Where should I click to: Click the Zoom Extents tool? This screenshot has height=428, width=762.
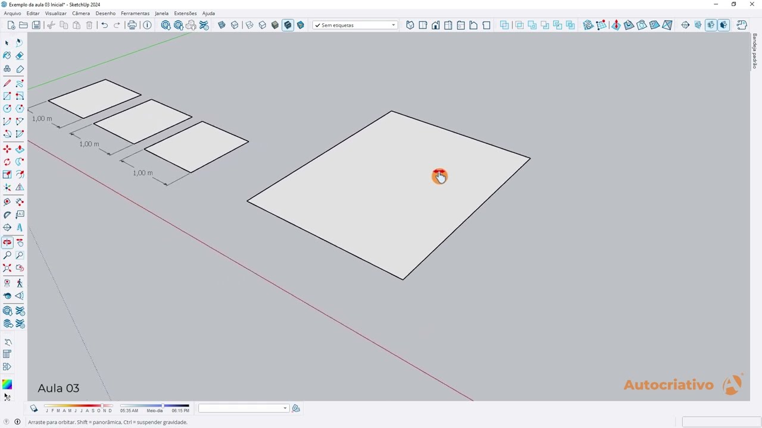pos(7,268)
